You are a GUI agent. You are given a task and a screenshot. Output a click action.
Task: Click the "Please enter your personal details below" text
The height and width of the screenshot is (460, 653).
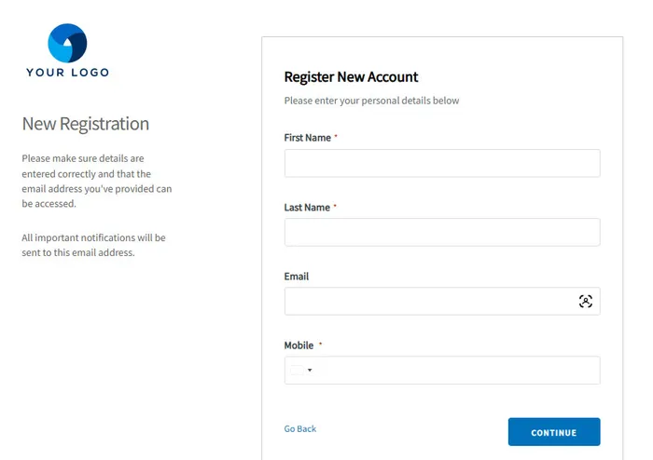tap(371, 101)
